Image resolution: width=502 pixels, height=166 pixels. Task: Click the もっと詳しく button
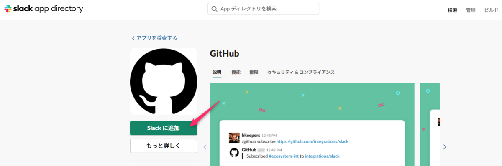[x=164, y=146]
